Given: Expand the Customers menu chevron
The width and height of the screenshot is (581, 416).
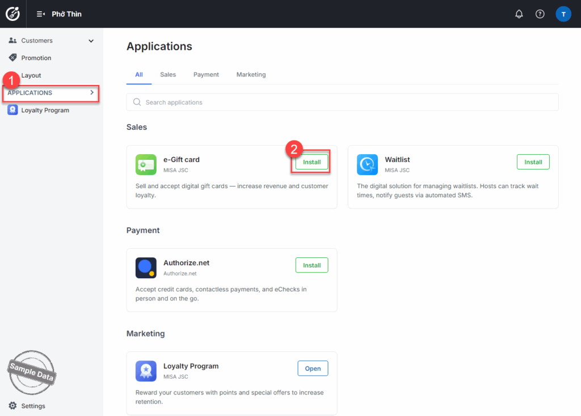Looking at the screenshot, I should click(91, 41).
